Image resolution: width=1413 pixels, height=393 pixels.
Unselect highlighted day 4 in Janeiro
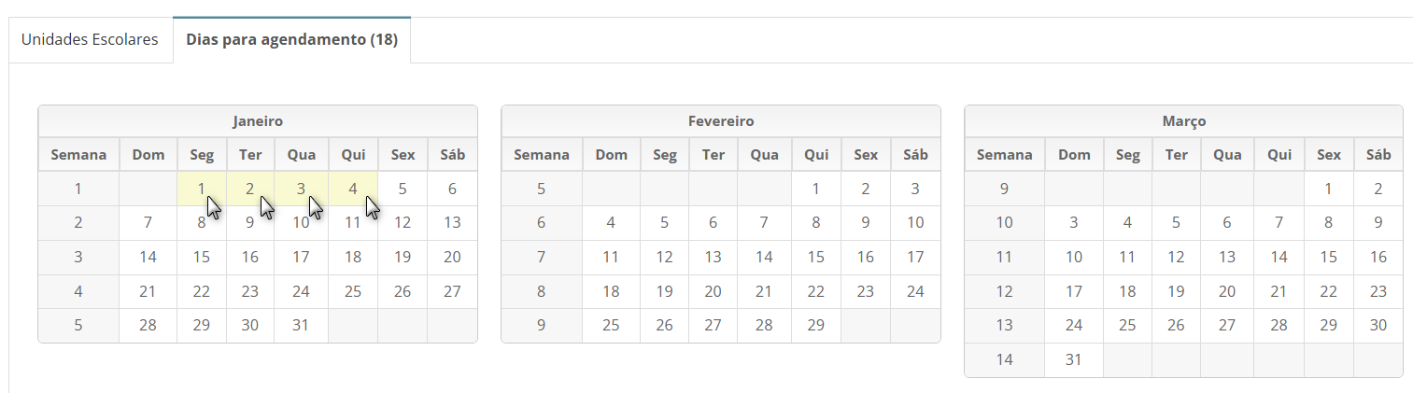(353, 189)
